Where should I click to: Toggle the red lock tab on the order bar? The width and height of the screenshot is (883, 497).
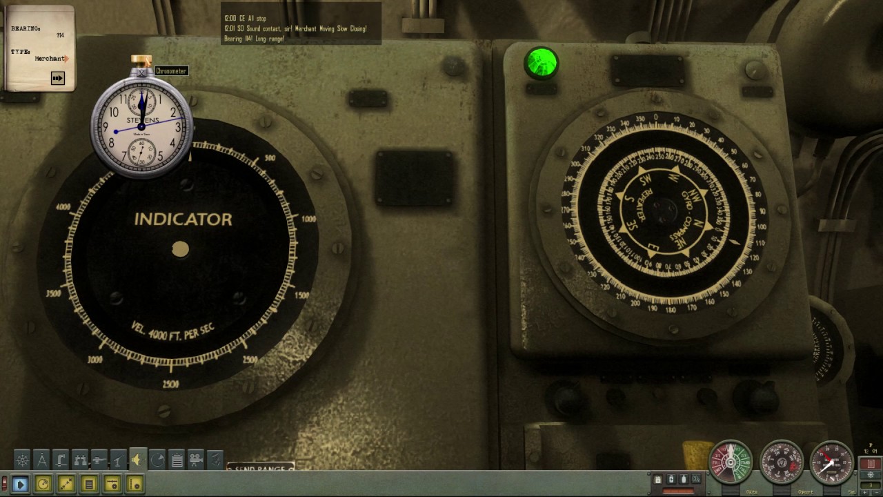tap(4, 484)
